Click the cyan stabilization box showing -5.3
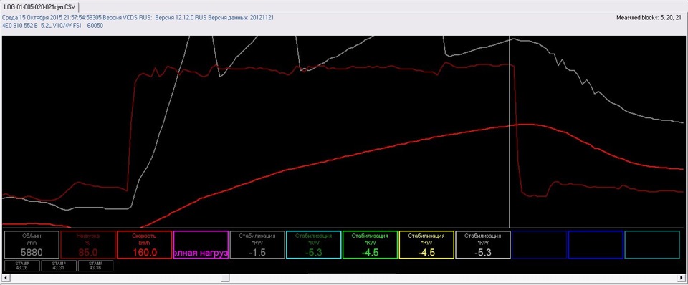 pyautogui.click(x=314, y=245)
